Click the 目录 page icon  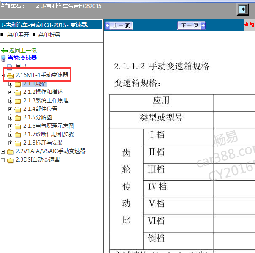9,67
